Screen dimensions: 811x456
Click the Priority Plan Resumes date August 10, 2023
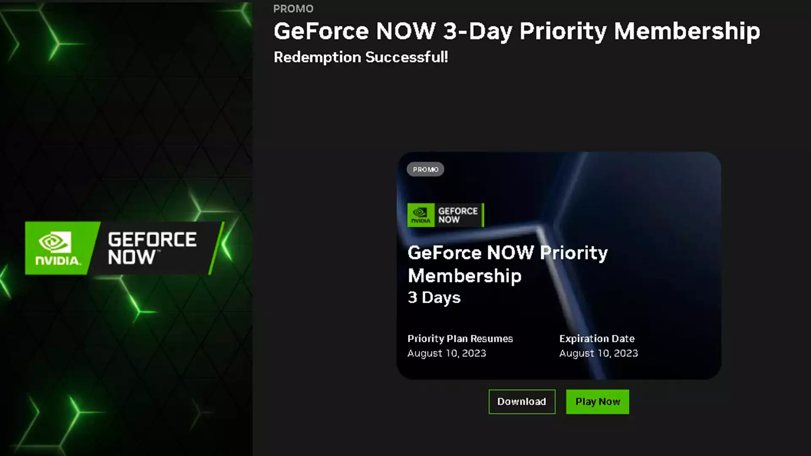coord(446,353)
